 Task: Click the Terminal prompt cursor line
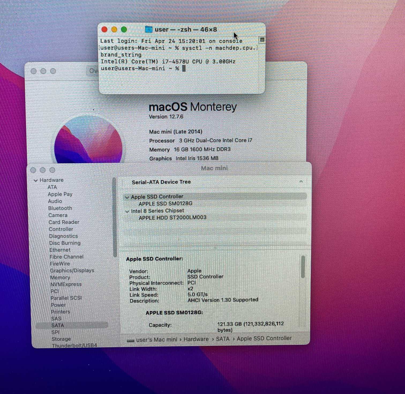[143, 69]
